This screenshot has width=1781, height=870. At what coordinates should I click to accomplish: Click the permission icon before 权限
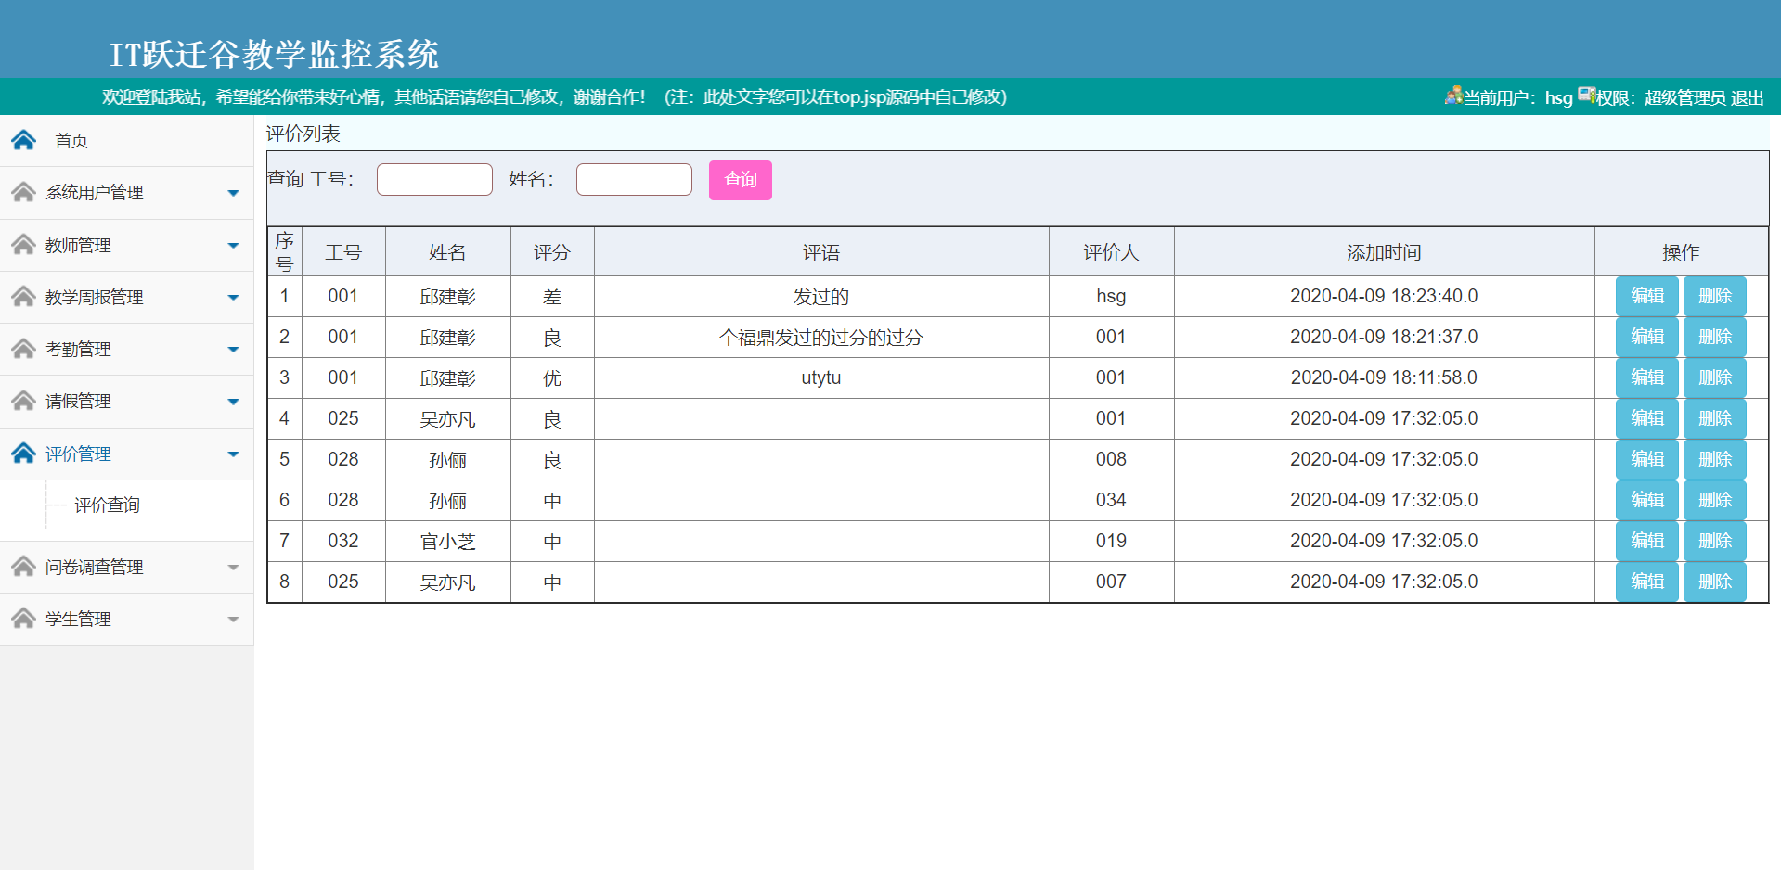click(x=1587, y=96)
